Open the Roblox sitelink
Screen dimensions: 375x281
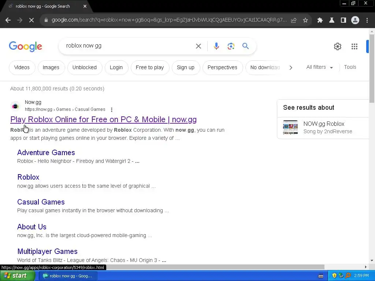pos(28,177)
